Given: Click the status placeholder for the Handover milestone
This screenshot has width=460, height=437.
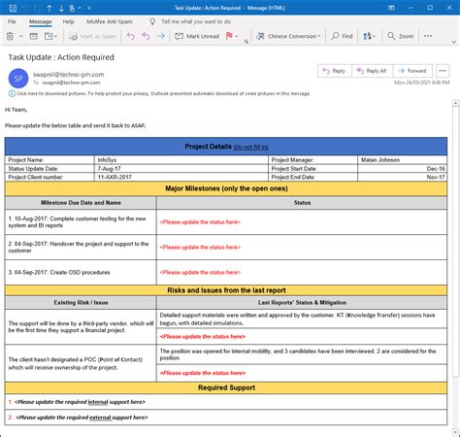Looking at the screenshot, I should [x=200, y=248].
